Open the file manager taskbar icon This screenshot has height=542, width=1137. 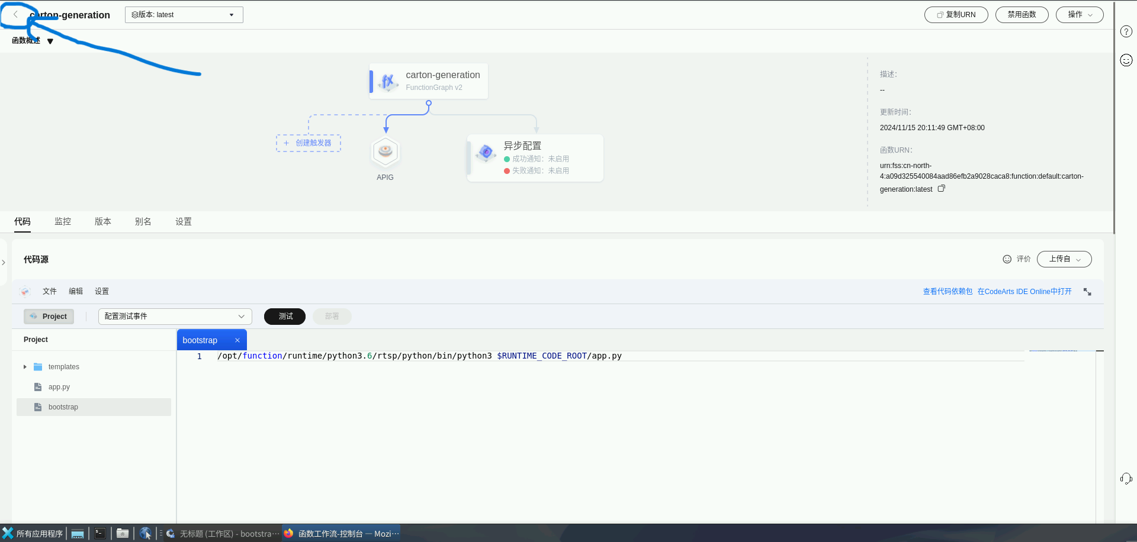123,534
